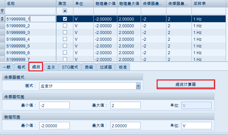This screenshot has height=135, width=228.
Task: Select the name cell 51999999_1
Action: (x=30, y=19)
